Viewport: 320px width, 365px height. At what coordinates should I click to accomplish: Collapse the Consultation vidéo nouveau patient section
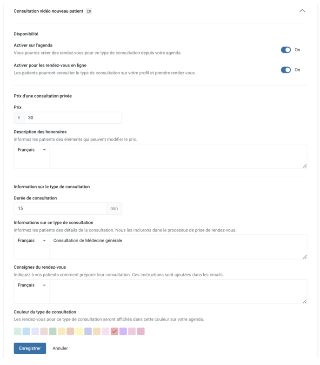(x=302, y=11)
